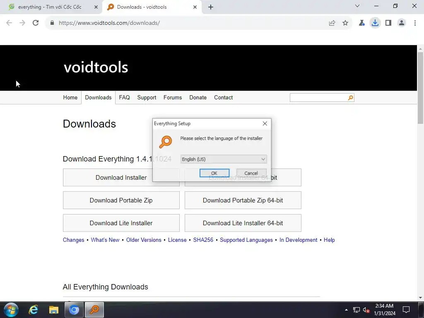Expand the English (US) language dropdown
Image resolution: width=424 pixels, height=318 pixels.
[224, 159]
